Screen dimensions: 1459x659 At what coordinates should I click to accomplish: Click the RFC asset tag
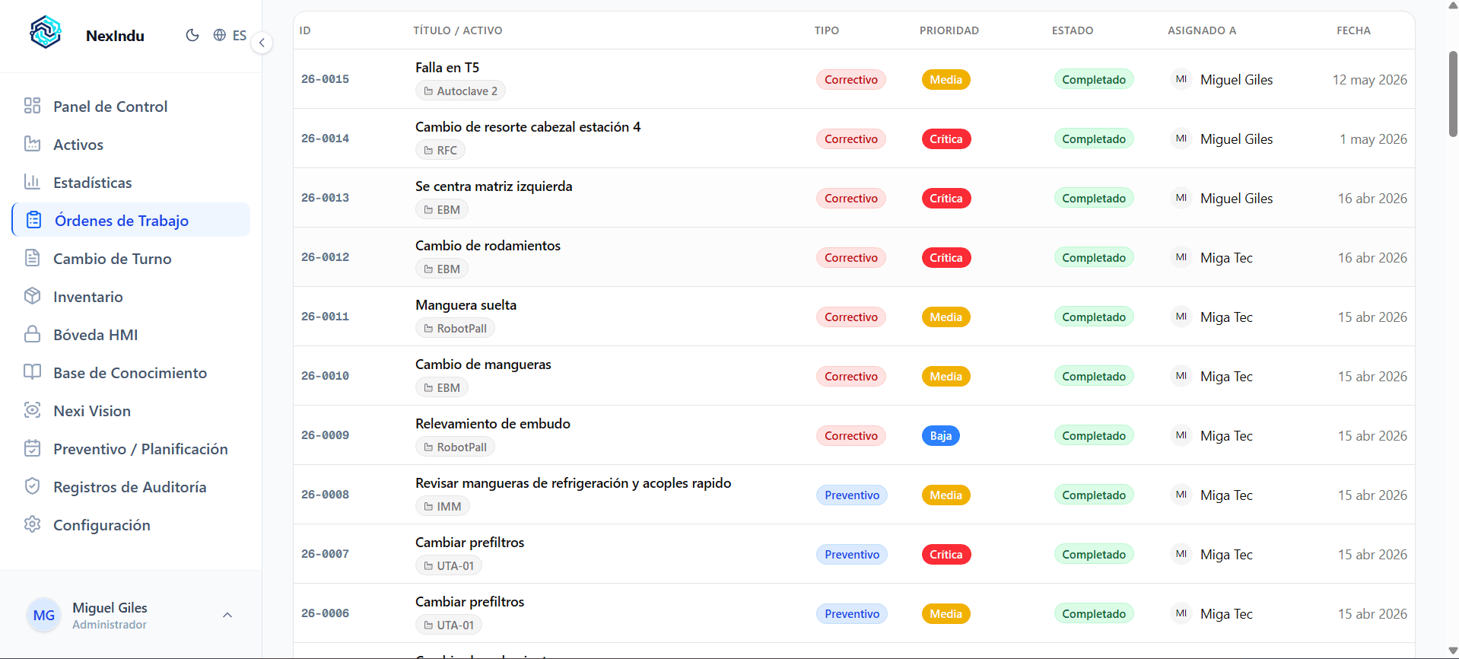pyautogui.click(x=440, y=150)
